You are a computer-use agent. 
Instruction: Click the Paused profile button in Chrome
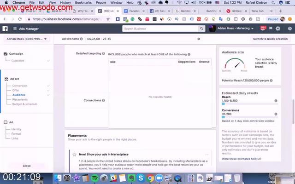click(276, 19)
